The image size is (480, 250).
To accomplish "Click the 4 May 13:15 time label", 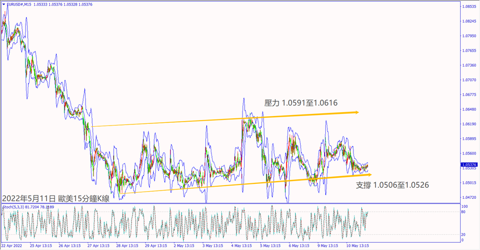I will coord(242,245).
